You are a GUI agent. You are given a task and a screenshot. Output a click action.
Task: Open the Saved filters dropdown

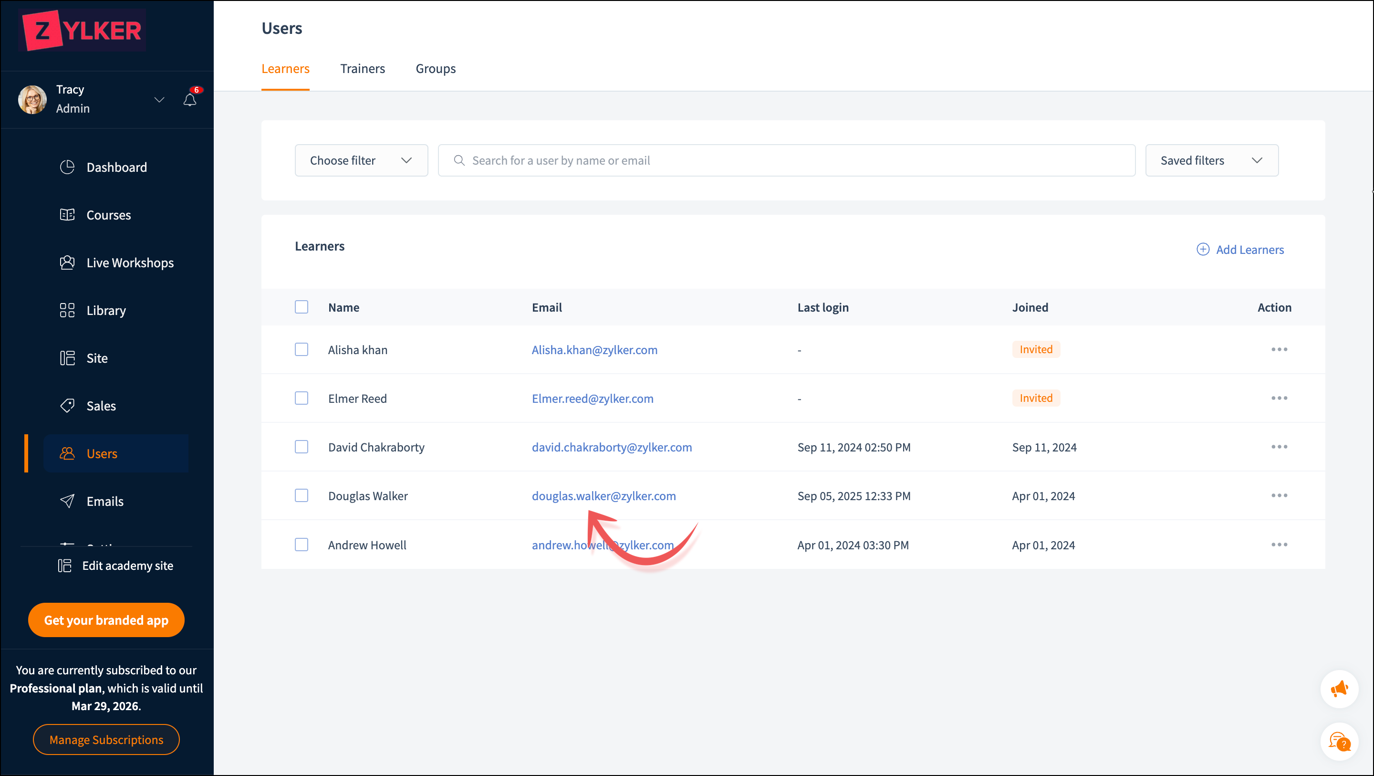1211,160
